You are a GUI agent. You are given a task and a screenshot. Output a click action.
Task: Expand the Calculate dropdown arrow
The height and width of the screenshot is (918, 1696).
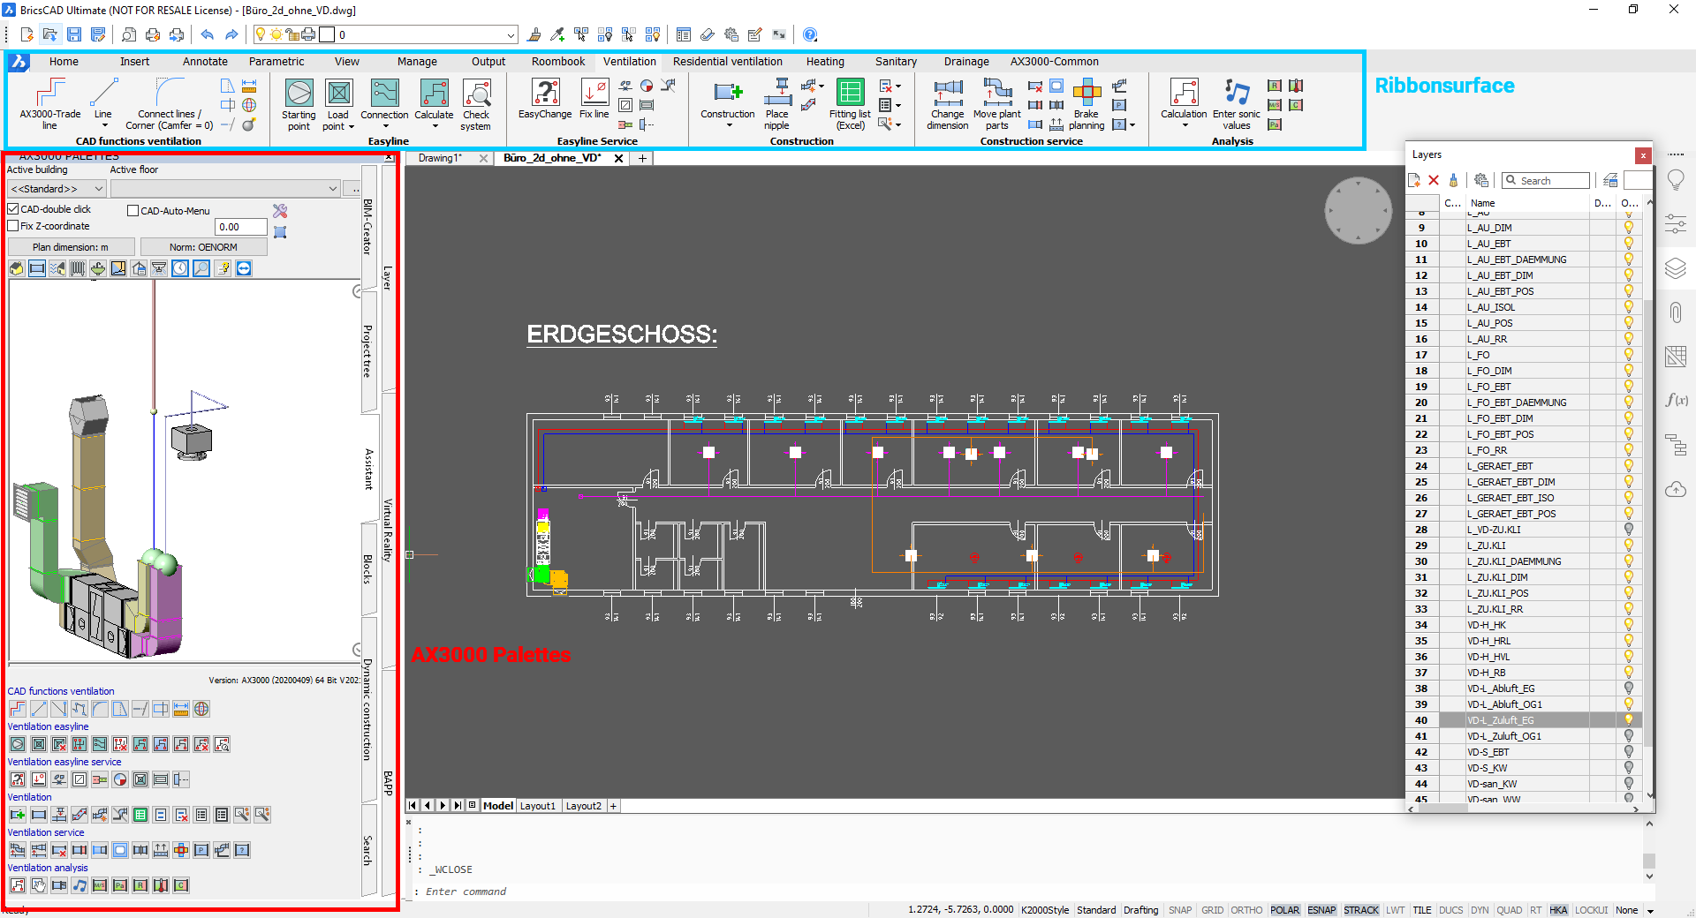tap(434, 126)
